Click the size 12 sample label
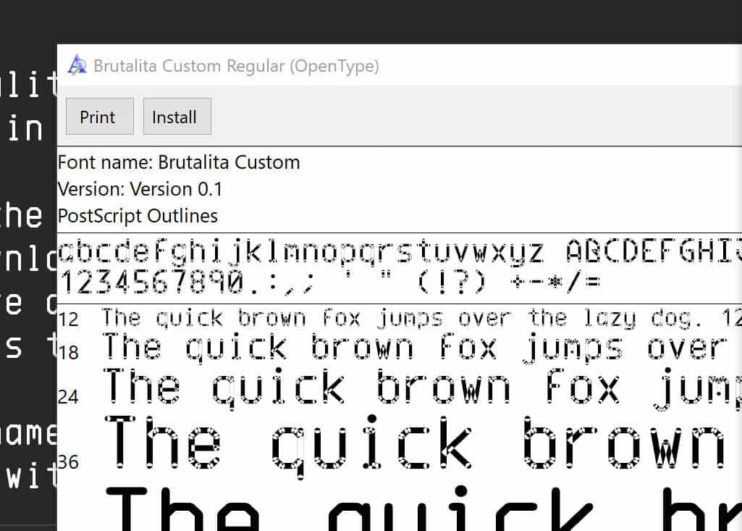 tap(68, 319)
